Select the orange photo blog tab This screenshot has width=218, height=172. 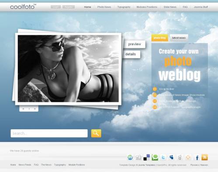pyautogui.click(x=160, y=38)
